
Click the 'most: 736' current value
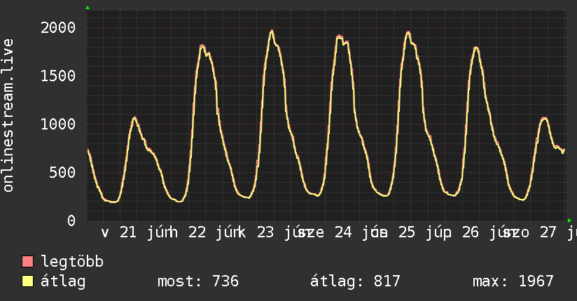[x=198, y=281]
